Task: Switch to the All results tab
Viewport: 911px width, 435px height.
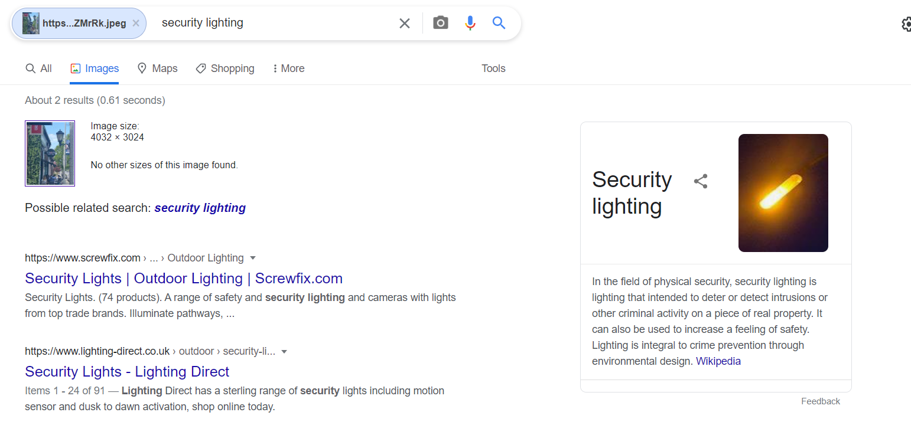Action: 39,68
